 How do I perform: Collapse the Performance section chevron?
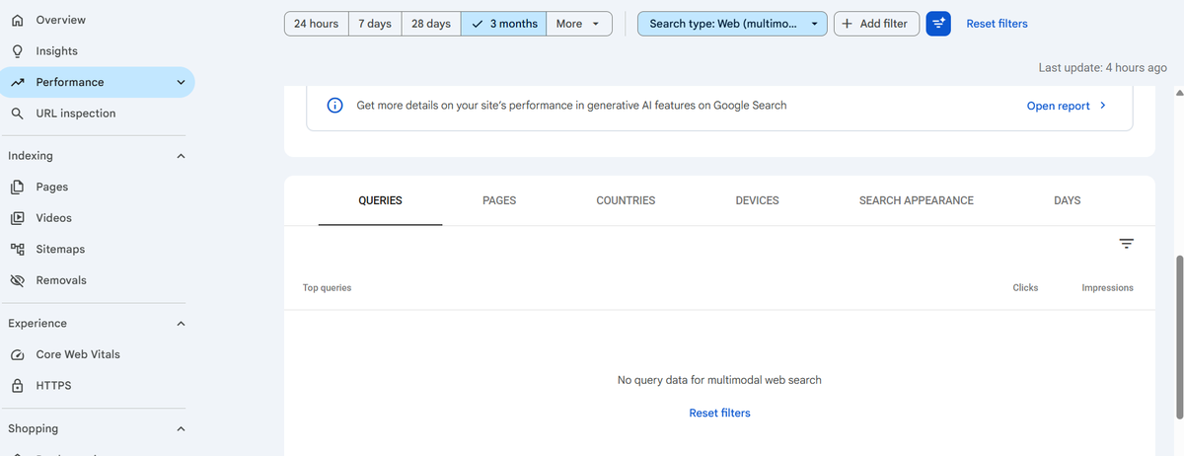point(181,83)
